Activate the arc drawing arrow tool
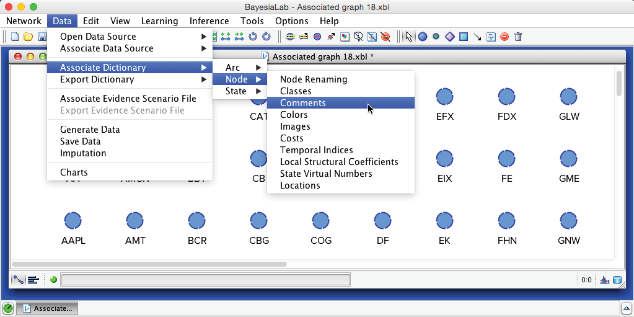The width and height of the screenshot is (634, 317). pyautogui.click(x=477, y=37)
